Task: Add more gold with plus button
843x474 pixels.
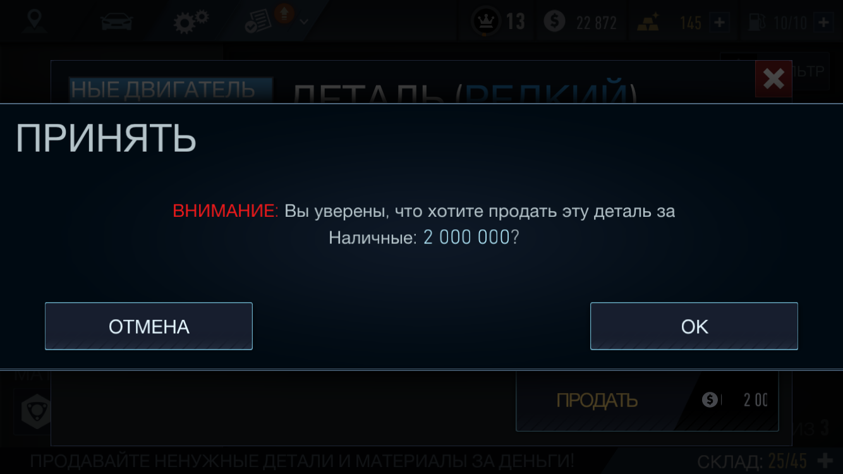Action: click(719, 23)
